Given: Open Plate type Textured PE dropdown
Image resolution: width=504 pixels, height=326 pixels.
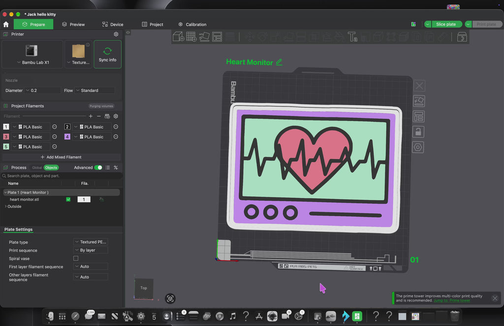Looking at the screenshot, I should coord(91,242).
